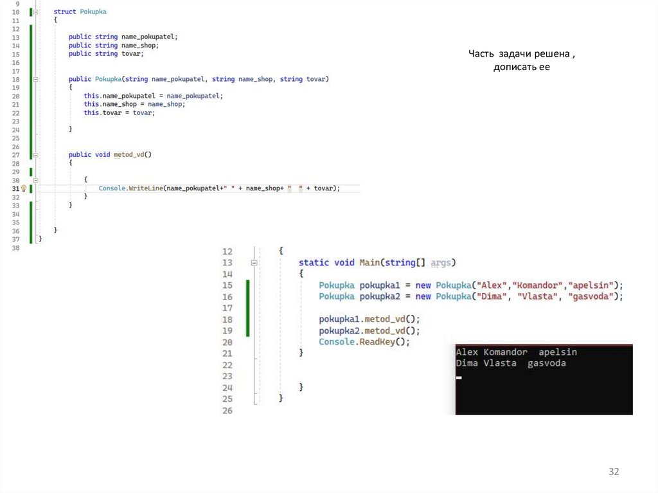
Task: Click console output line 'Dima Vlasta gasvoda'
Action: pyautogui.click(x=511, y=363)
